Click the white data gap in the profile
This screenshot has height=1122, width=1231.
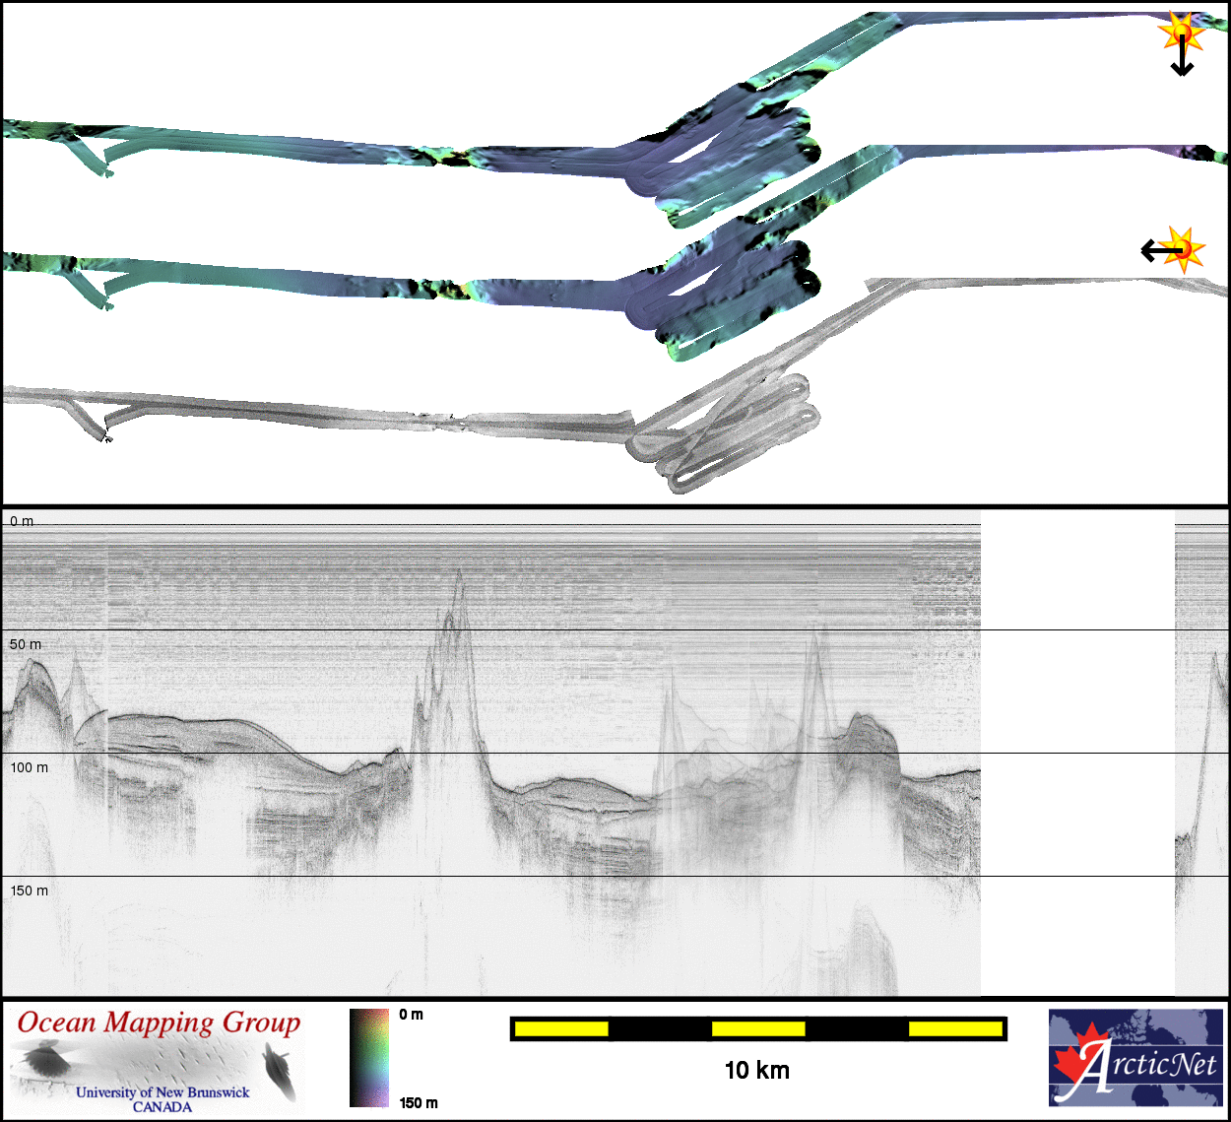pyautogui.click(x=1077, y=749)
